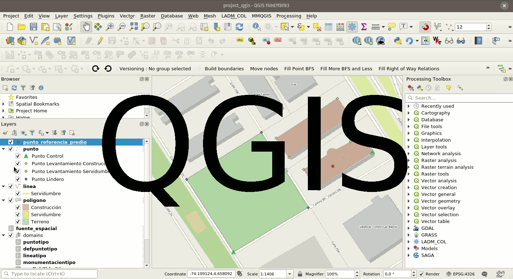Collapse the poligono layer tree node
The height and width of the screenshot is (279, 513).
tap(4, 200)
